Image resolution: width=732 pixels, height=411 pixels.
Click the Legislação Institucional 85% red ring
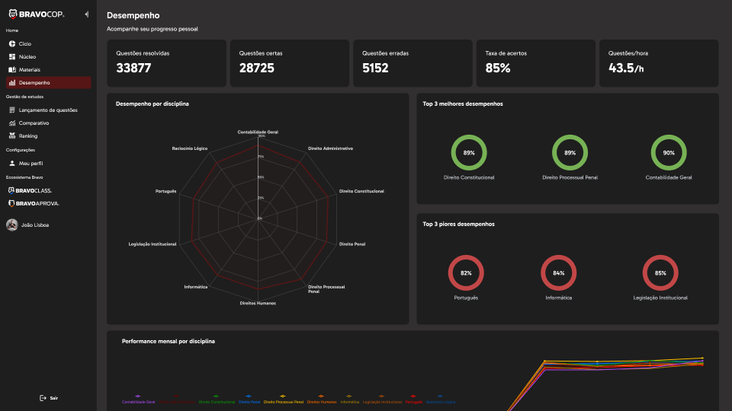click(660, 272)
